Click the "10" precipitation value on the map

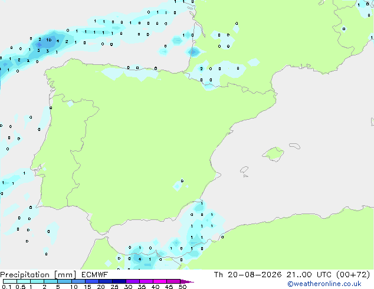pyautogui.click(x=49, y=40)
